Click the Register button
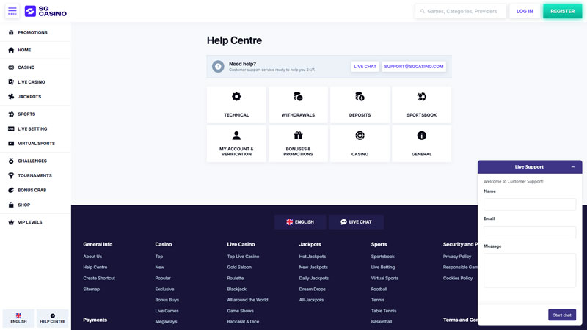Screen dimensions: 587x330 [562, 11]
